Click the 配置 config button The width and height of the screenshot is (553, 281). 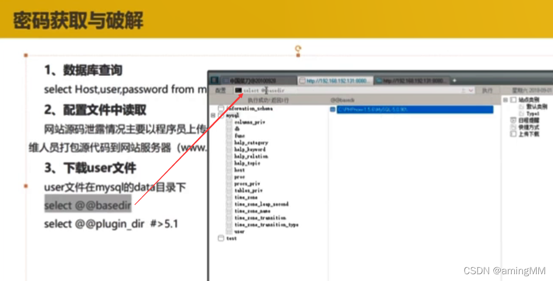pos(220,91)
